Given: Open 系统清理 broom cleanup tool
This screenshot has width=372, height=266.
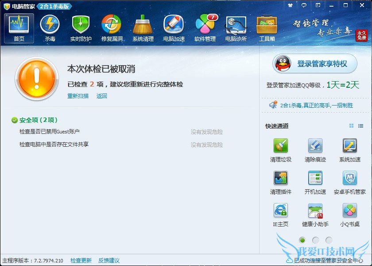Looking at the screenshot, I should click(x=143, y=28).
